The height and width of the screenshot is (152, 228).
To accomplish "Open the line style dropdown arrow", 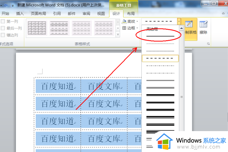I will (179, 21).
